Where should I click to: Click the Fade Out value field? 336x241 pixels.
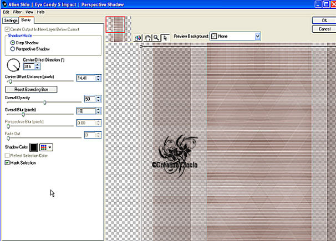(90, 135)
